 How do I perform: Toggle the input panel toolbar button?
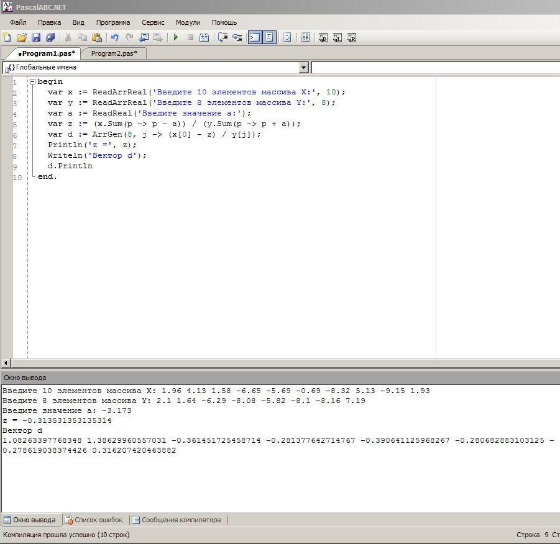269,38
